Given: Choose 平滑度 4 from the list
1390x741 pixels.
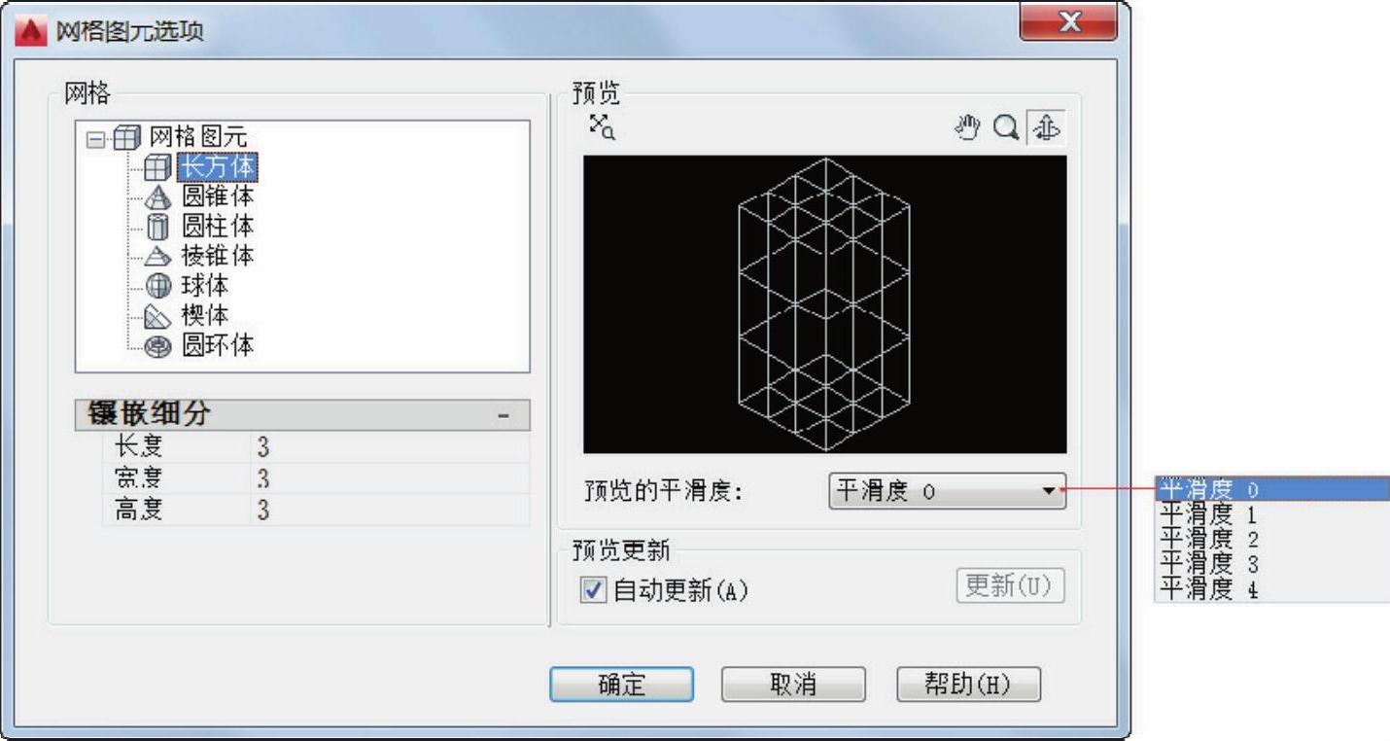Looking at the screenshot, I should point(1272,588).
